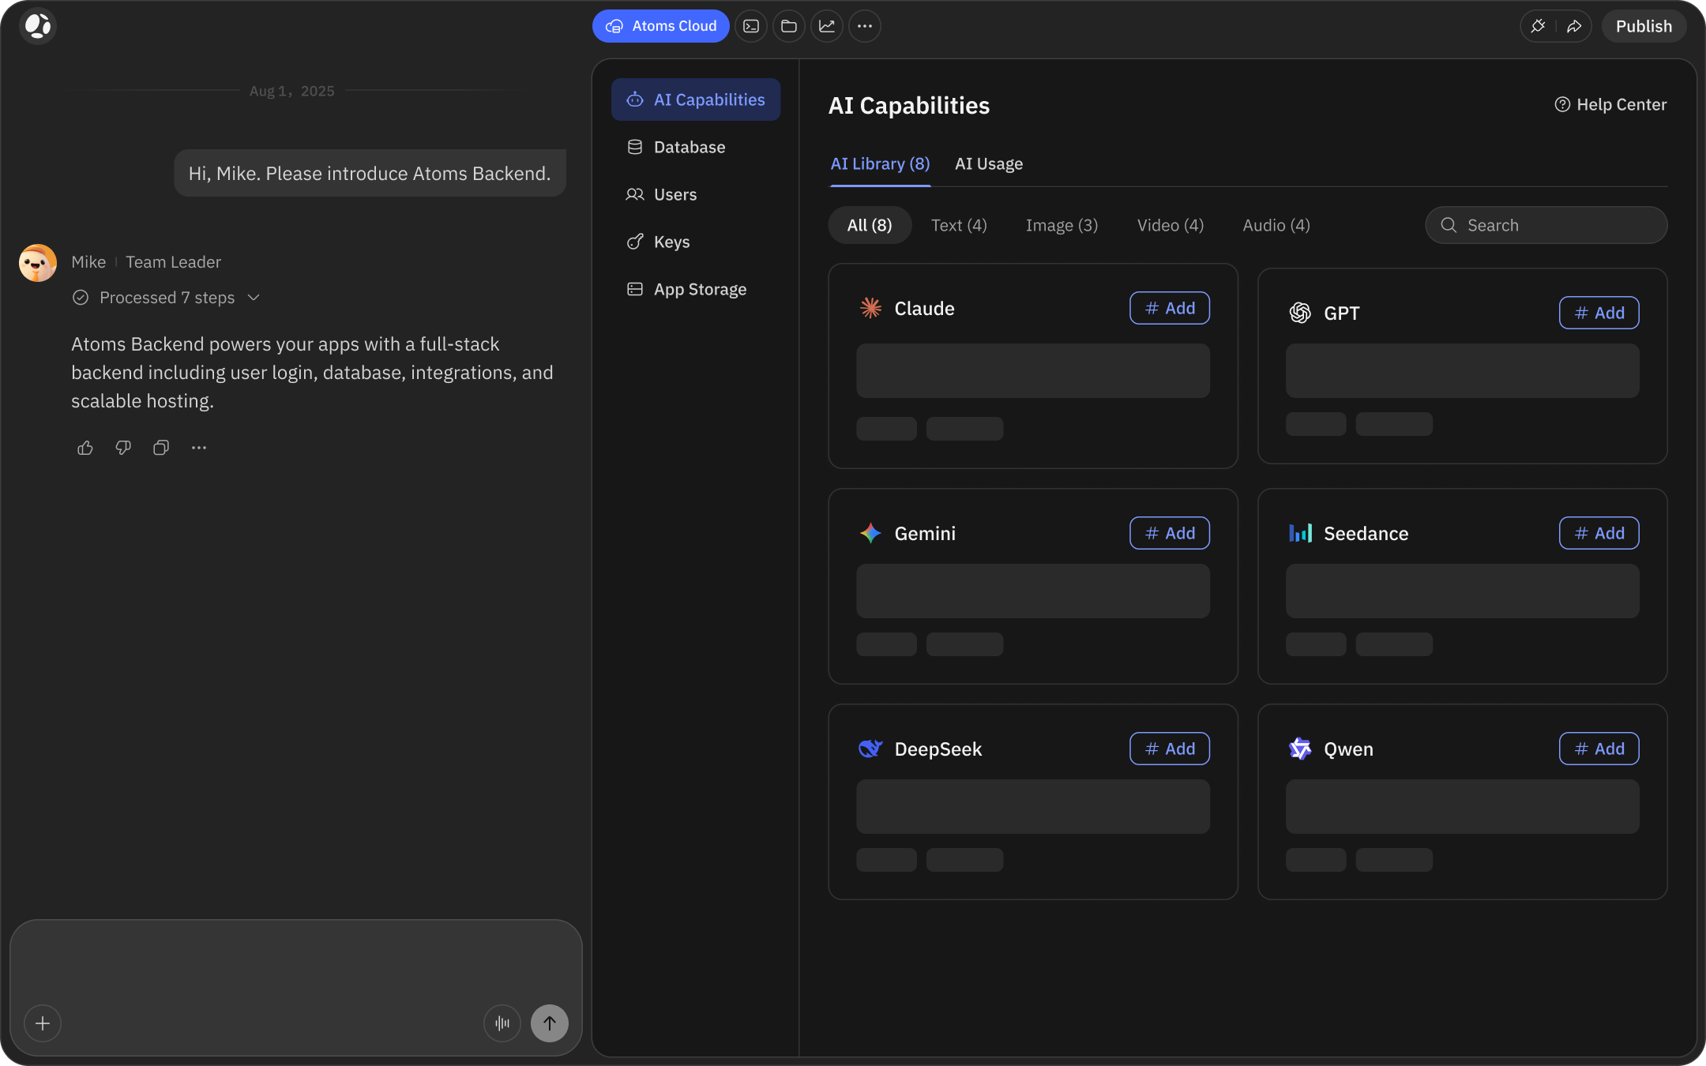Select the All (8) filter
This screenshot has width=1706, height=1066.
click(x=870, y=225)
